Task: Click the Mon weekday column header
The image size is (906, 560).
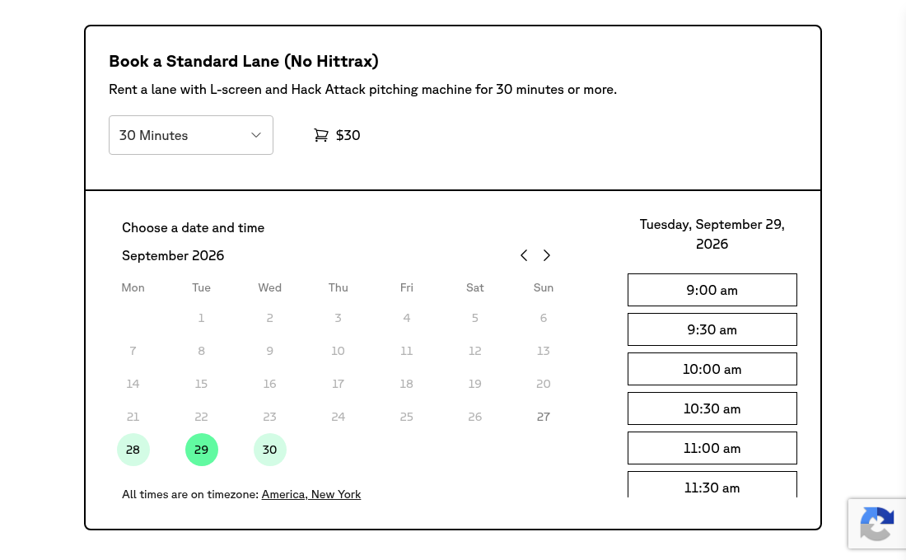Action: [133, 287]
